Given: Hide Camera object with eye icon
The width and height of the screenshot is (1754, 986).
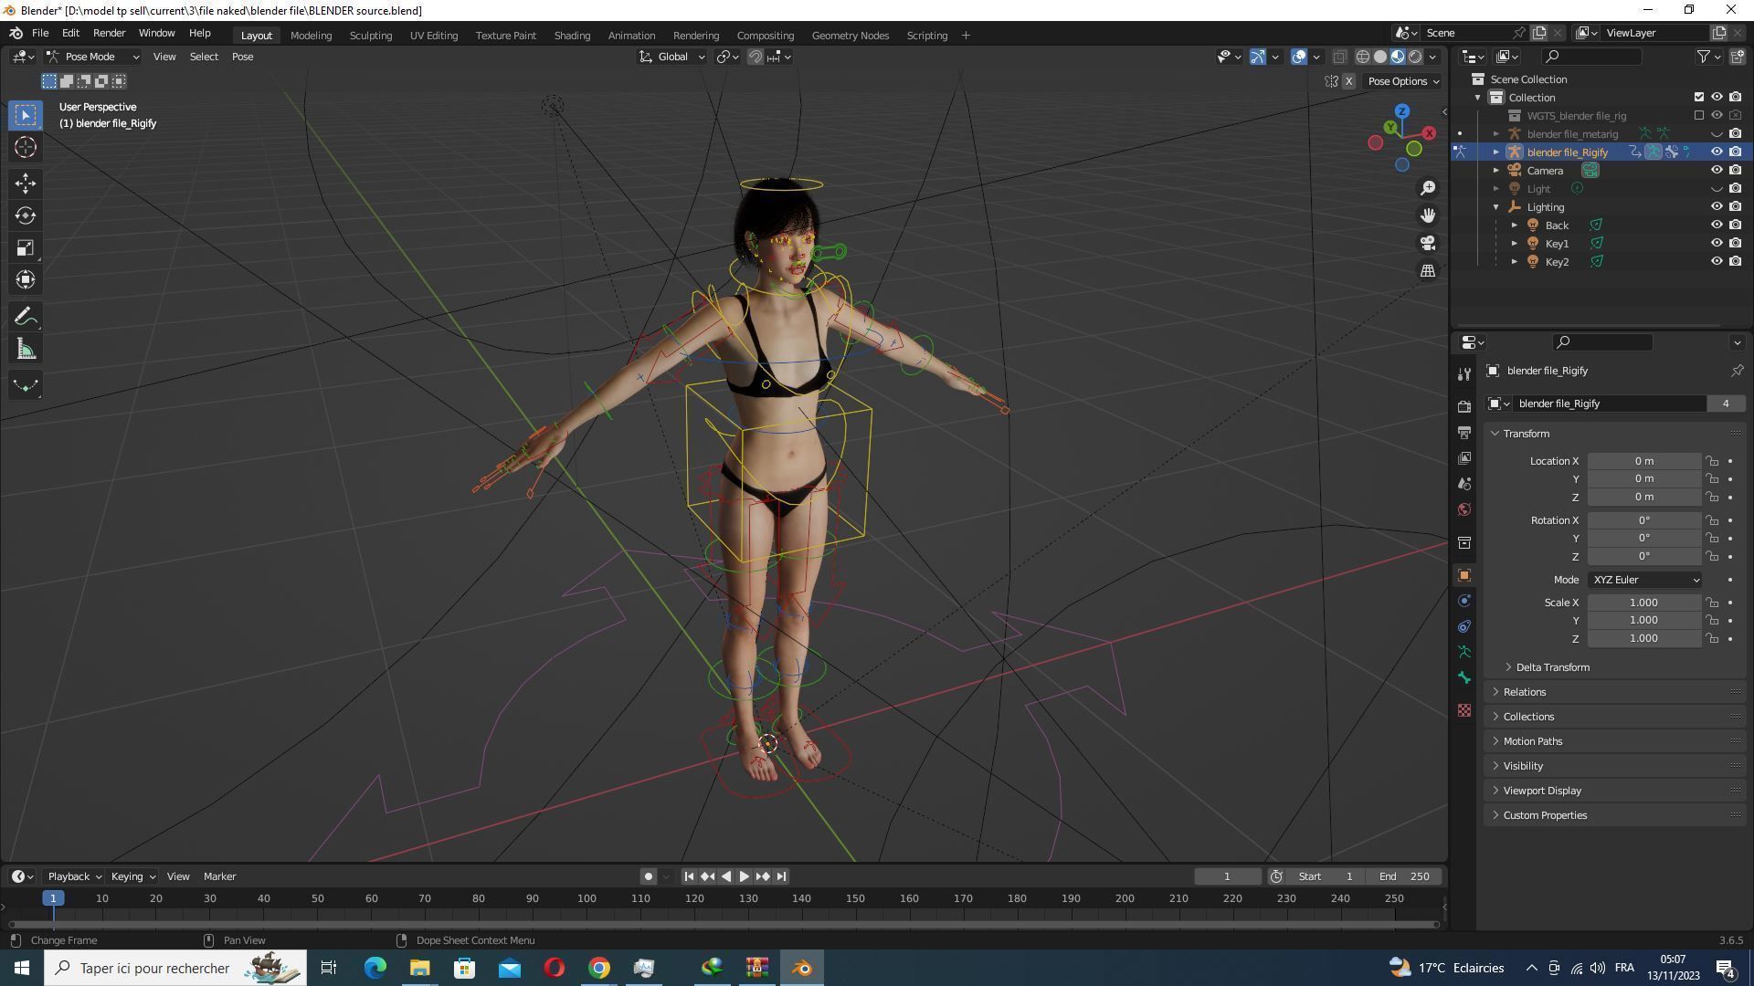Looking at the screenshot, I should [1717, 170].
